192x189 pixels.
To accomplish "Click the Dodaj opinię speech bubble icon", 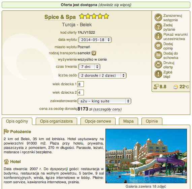I will (x=158, y=46).
